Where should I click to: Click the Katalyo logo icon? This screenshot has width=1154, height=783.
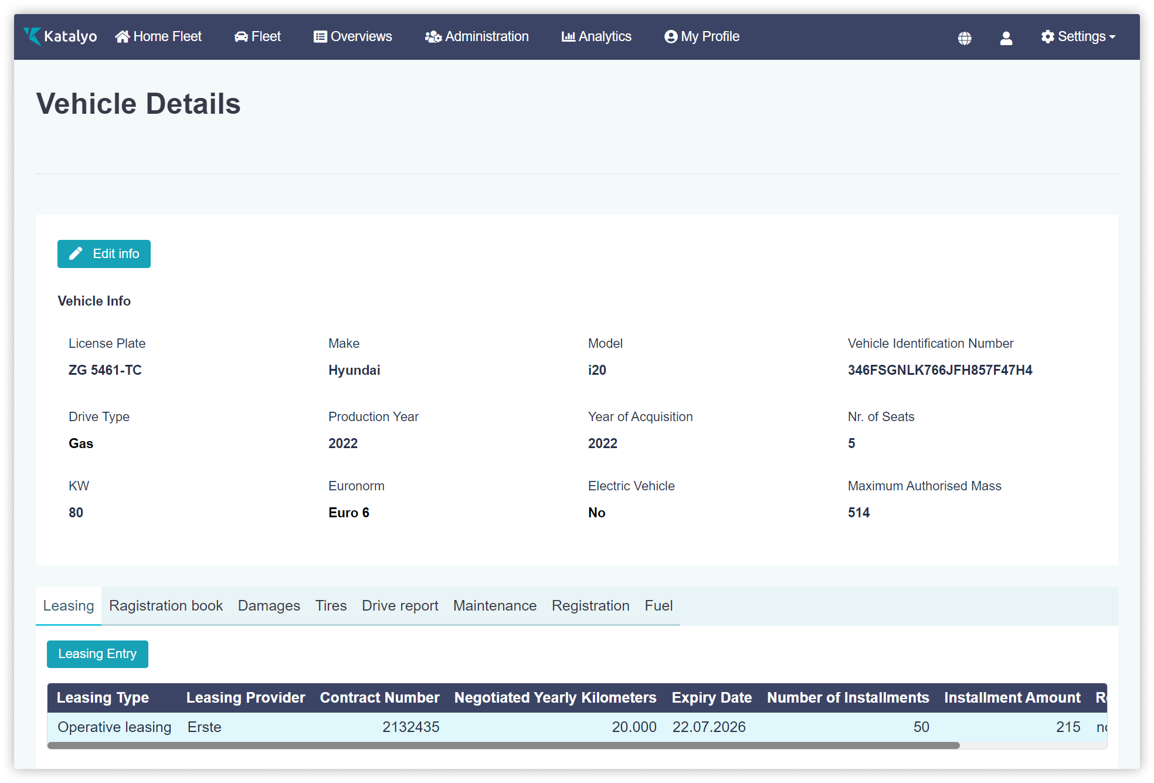coord(32,36)
